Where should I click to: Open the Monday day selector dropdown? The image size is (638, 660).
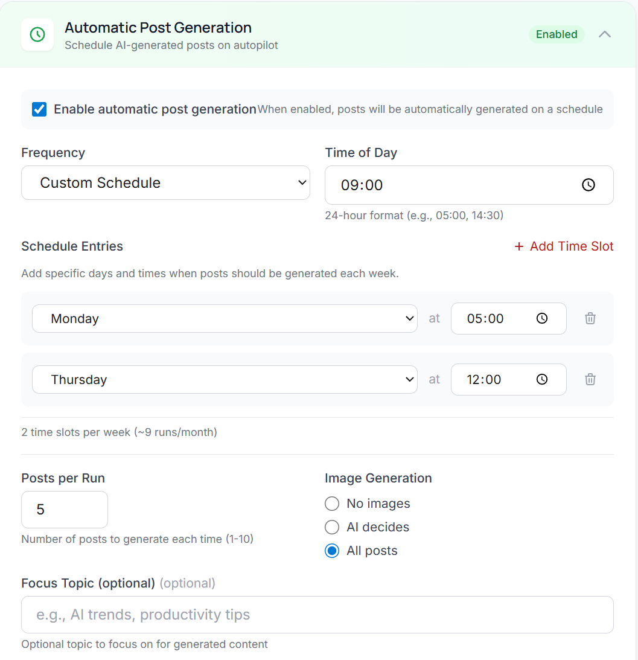coord(225,318)
